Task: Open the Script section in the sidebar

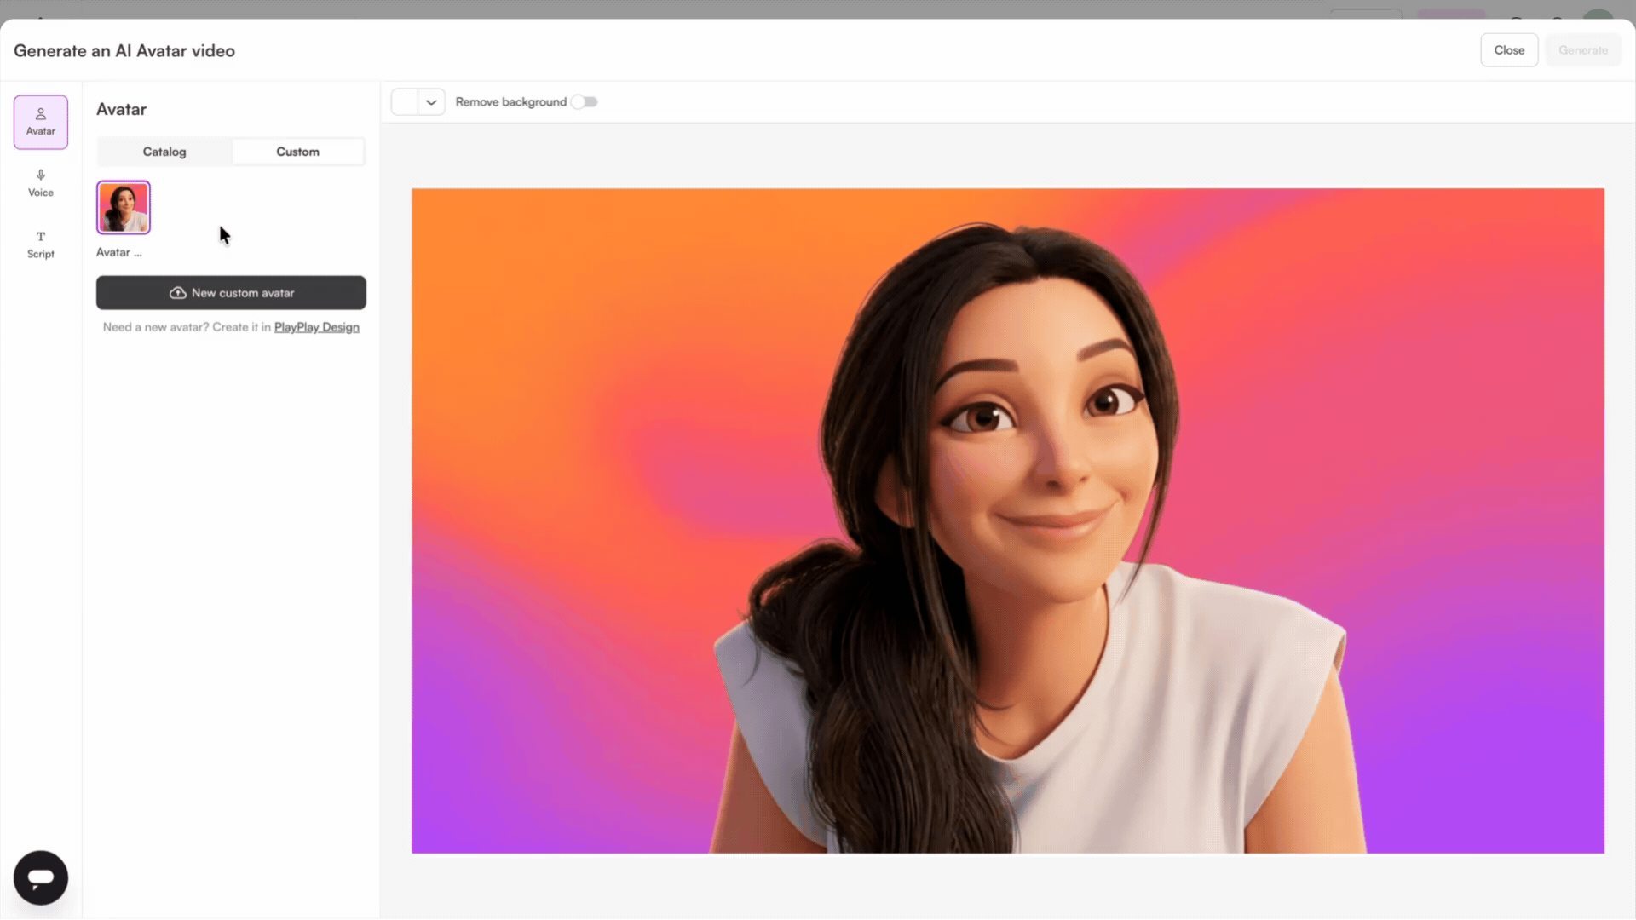Action: coord(40,244)
